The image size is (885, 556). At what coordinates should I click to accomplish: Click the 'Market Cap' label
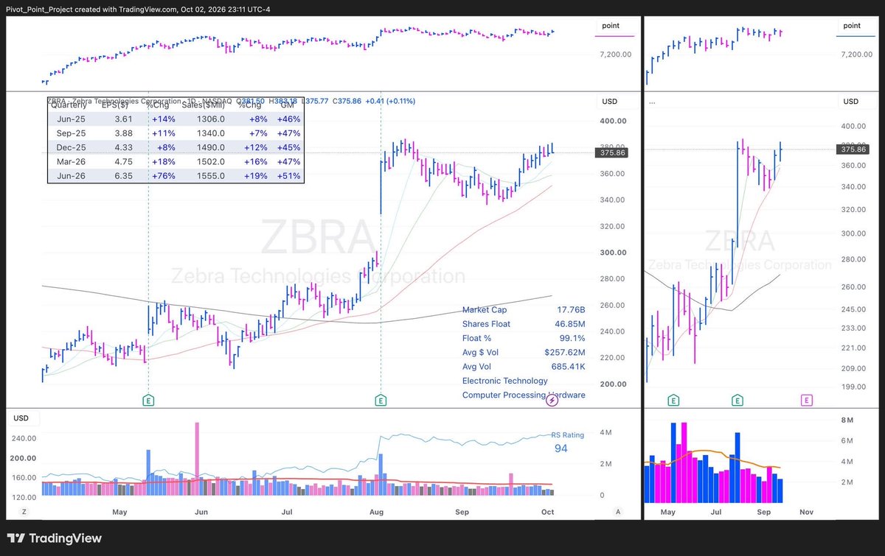click(x=485, y=310)
